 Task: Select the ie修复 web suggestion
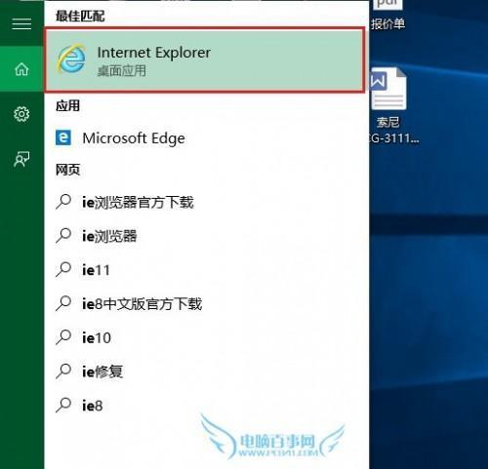coord(207,371)
